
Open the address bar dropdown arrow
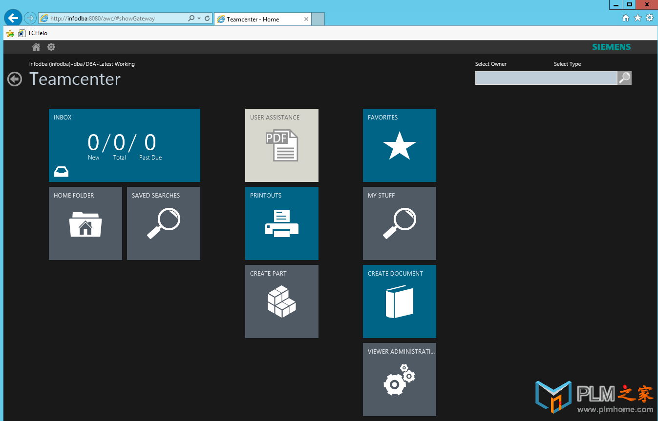click(x=199, y=19)
